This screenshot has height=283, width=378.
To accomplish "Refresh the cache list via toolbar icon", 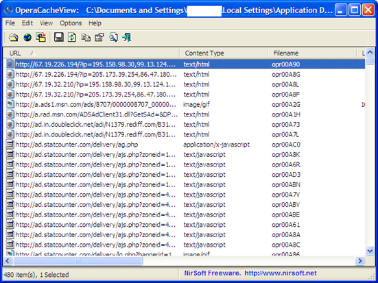I will tap(72, 38).
